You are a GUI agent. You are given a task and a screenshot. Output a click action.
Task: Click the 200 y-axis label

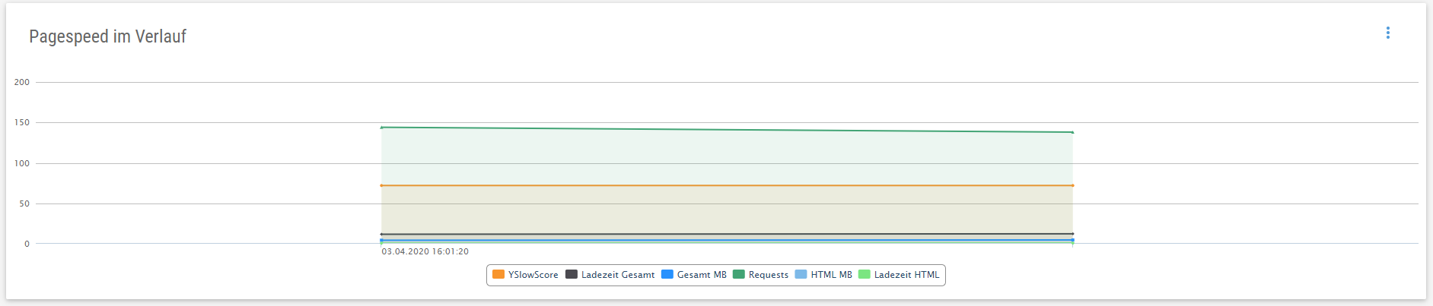coord(22,82)
